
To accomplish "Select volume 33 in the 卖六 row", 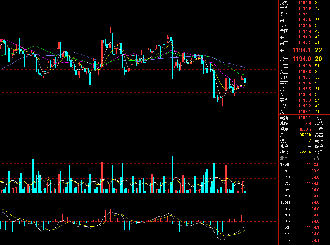I will (x=317, y=20).
